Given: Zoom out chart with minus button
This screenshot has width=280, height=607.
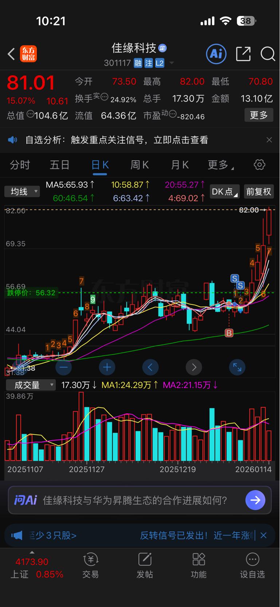Looking at the screenshot, I should [x=63, y=367].
